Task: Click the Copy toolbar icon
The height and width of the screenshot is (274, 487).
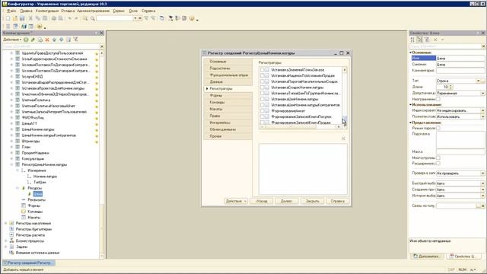Action: (x=37, y=18)
